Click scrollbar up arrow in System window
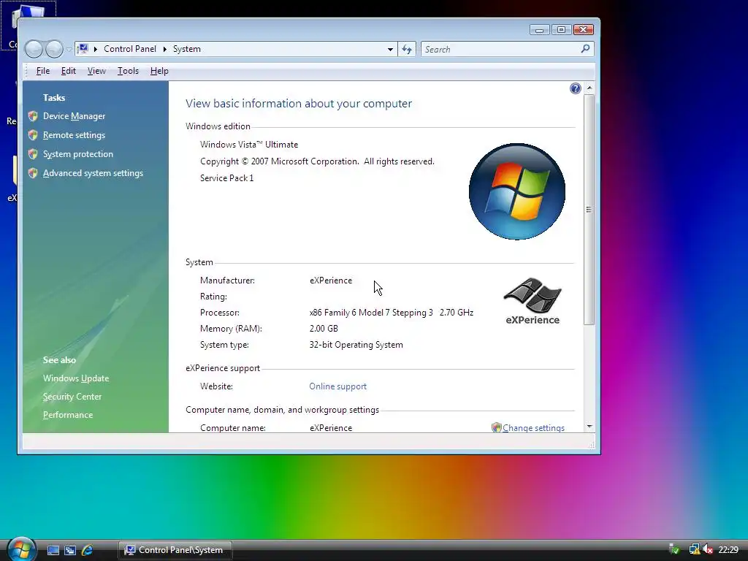Image resolution: width=748 pixels, height=561 pixels. [x=589, y=88]
